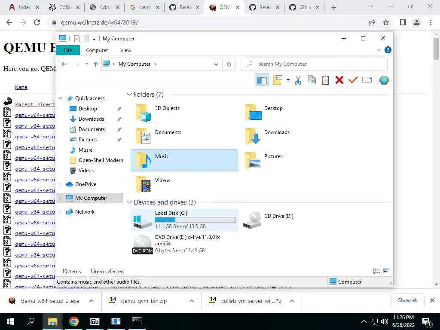Expand the My Computer tree node
The width and height of the screenshot is (440, 330).
coord(60,198)
